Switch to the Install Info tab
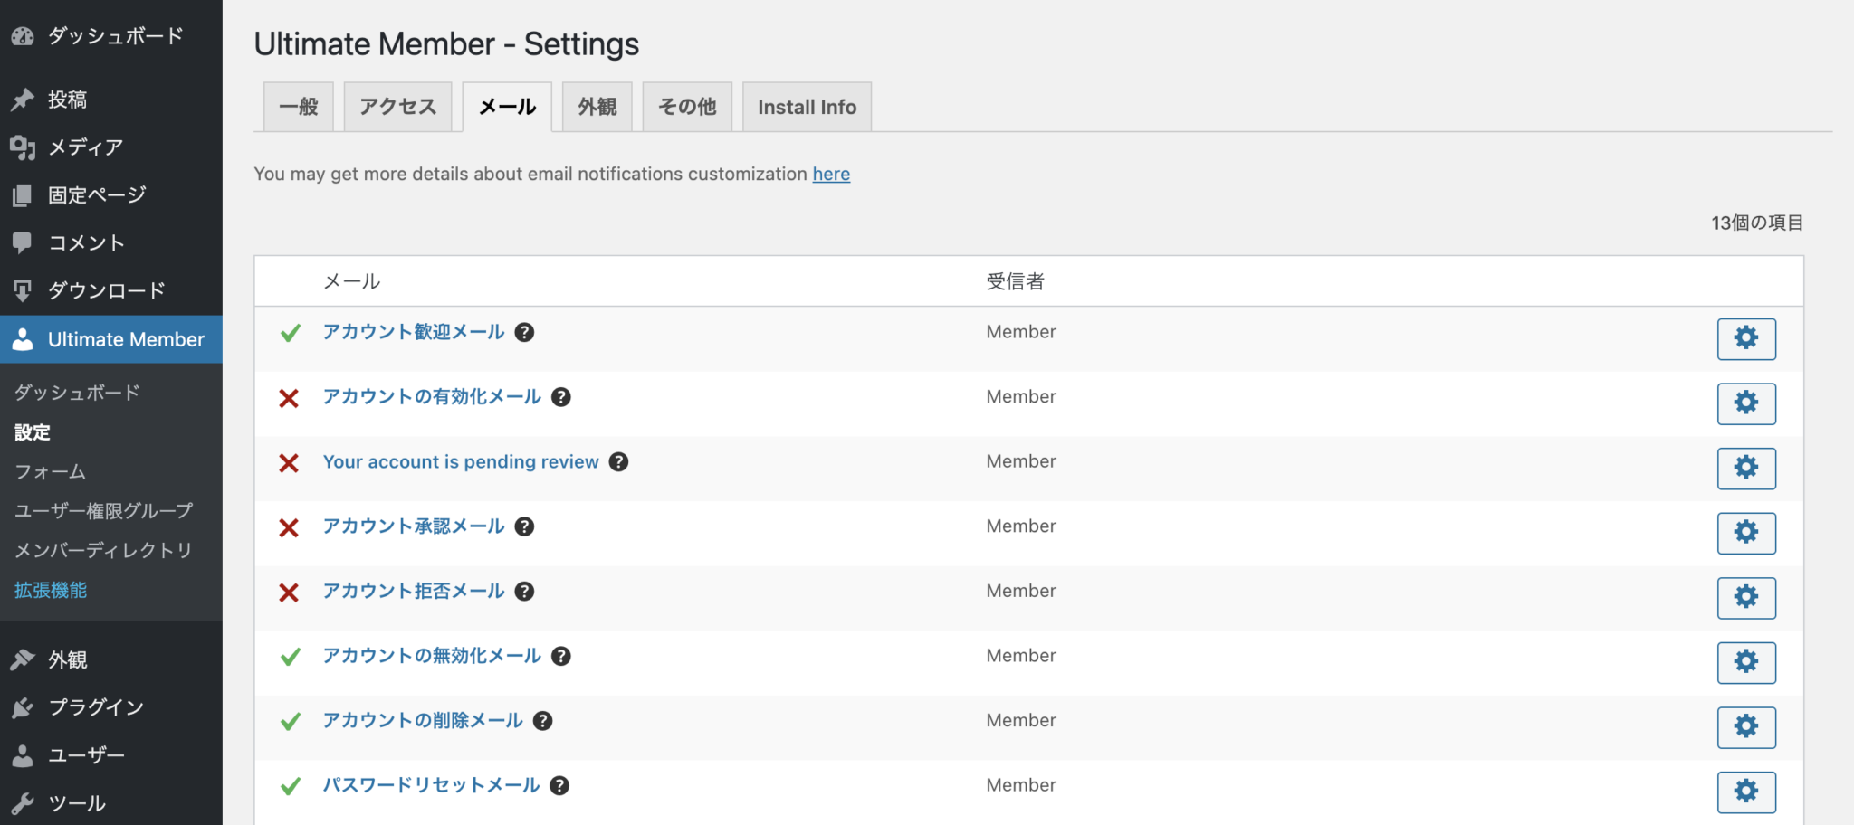The height and width of the screenshot is (825, 1854). [806, 107]
